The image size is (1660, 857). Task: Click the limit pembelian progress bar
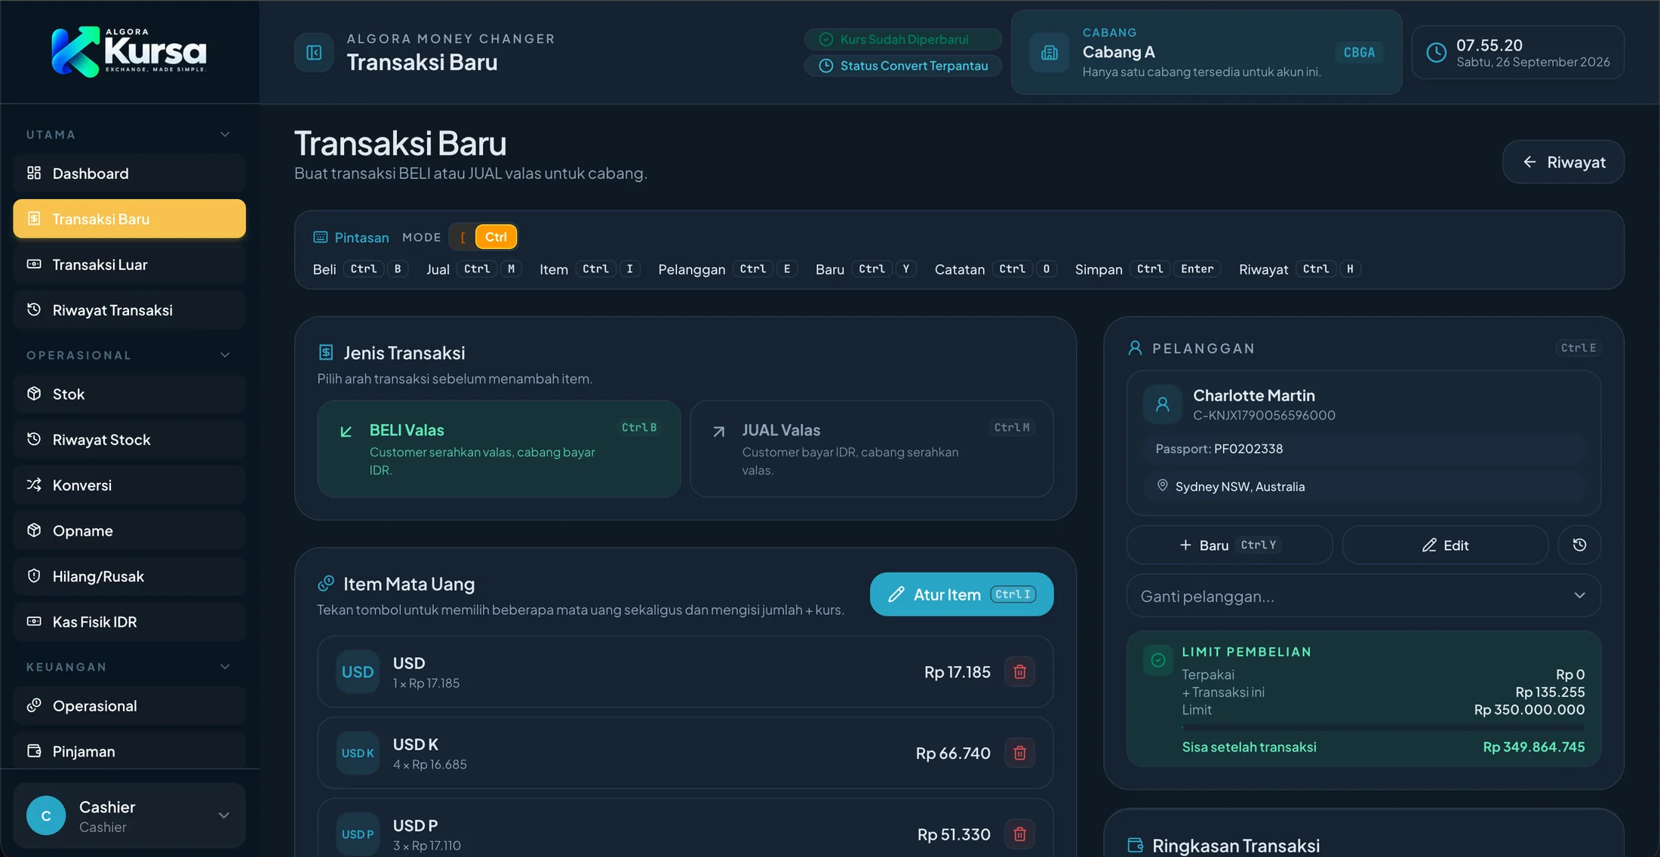coord(1383,727)
